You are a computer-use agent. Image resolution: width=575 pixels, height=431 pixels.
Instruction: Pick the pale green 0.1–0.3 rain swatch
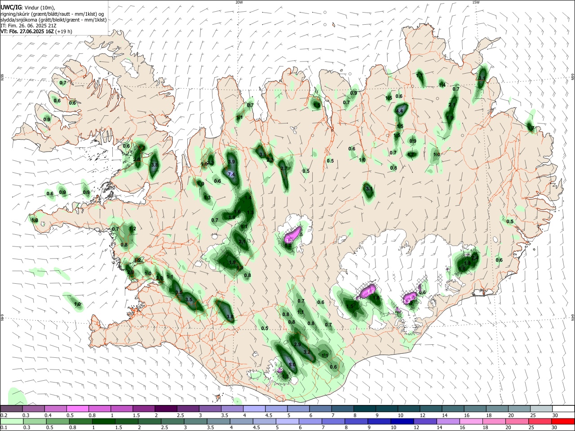(x=12, y=421)
